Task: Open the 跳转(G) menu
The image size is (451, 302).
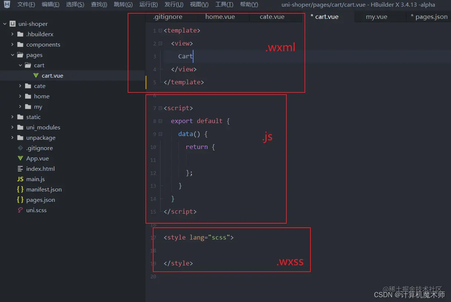Action: [123, 4]
